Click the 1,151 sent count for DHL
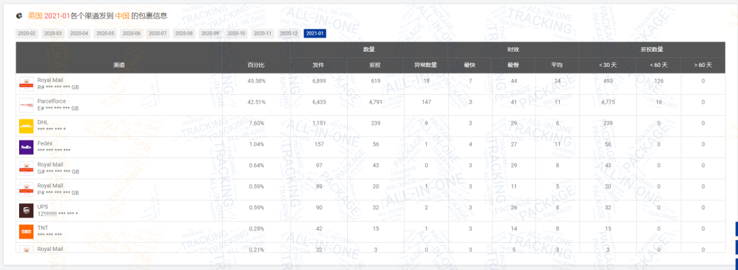 click(318, 123)
